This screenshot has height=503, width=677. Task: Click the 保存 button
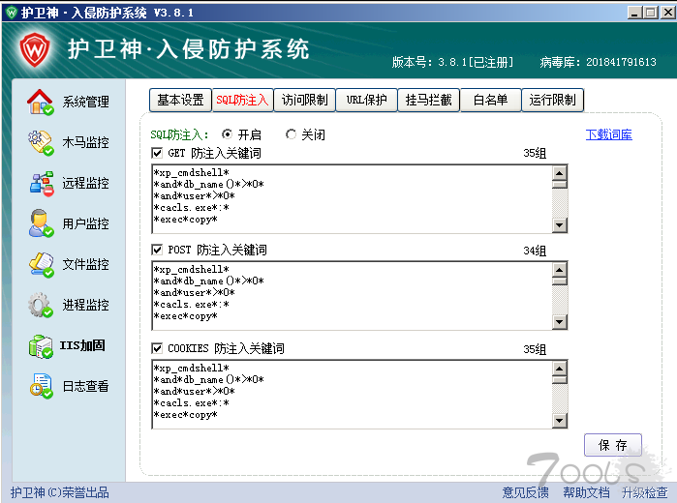click(613, 445)
